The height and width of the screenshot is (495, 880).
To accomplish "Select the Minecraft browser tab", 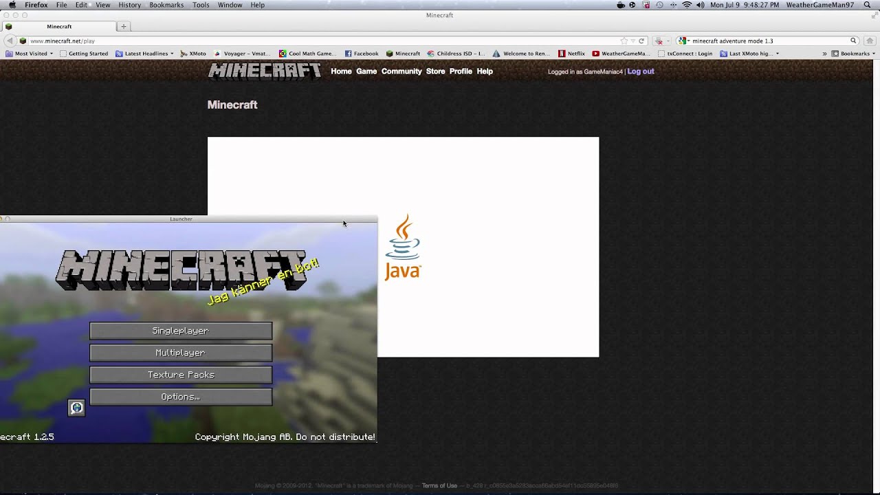I will (59, 26).
